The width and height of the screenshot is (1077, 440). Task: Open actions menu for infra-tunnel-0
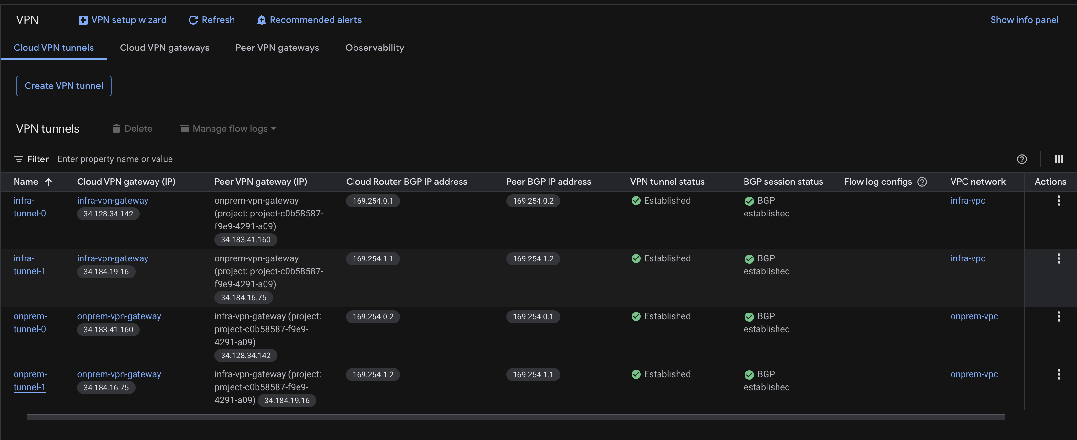pos(1059,200)
